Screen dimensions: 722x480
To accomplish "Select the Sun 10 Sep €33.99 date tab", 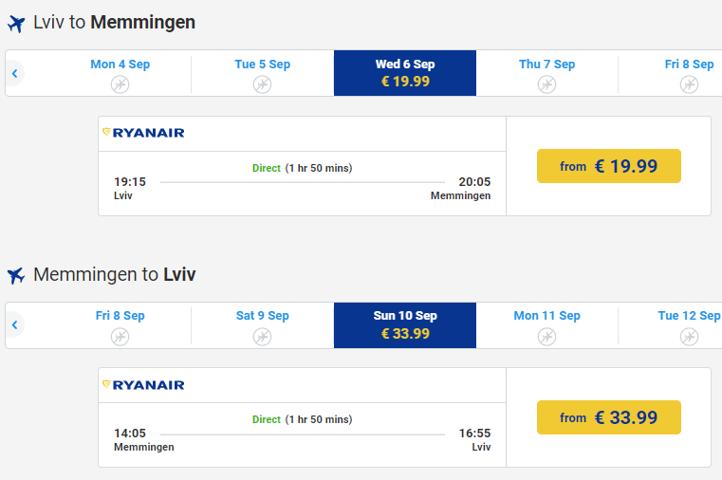I will (405, 325).
